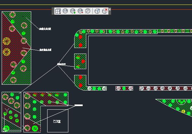
Task: Click the Smooth More icon with green plus
Action: [x=73, y=11]
